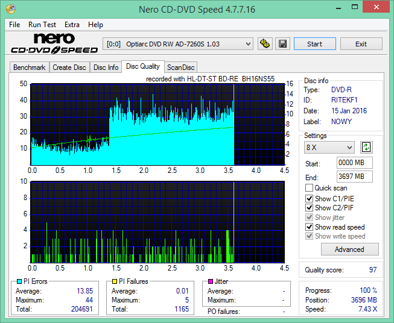Close the Nero window

(376, 7)
